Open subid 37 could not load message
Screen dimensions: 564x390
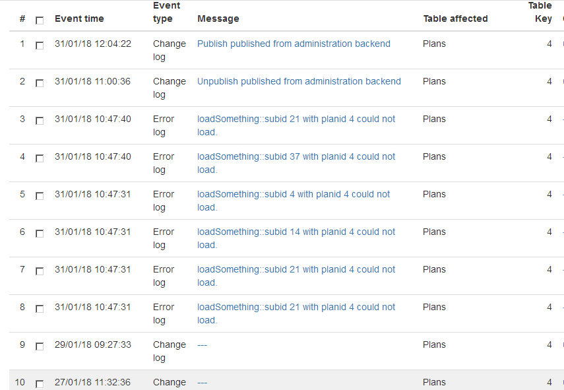click(296, 163)
